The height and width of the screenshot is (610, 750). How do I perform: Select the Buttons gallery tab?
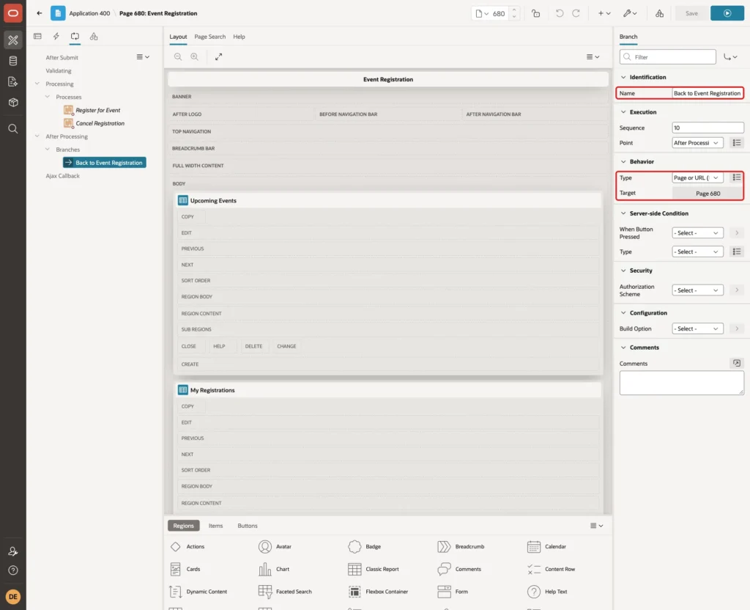(248, 526)
